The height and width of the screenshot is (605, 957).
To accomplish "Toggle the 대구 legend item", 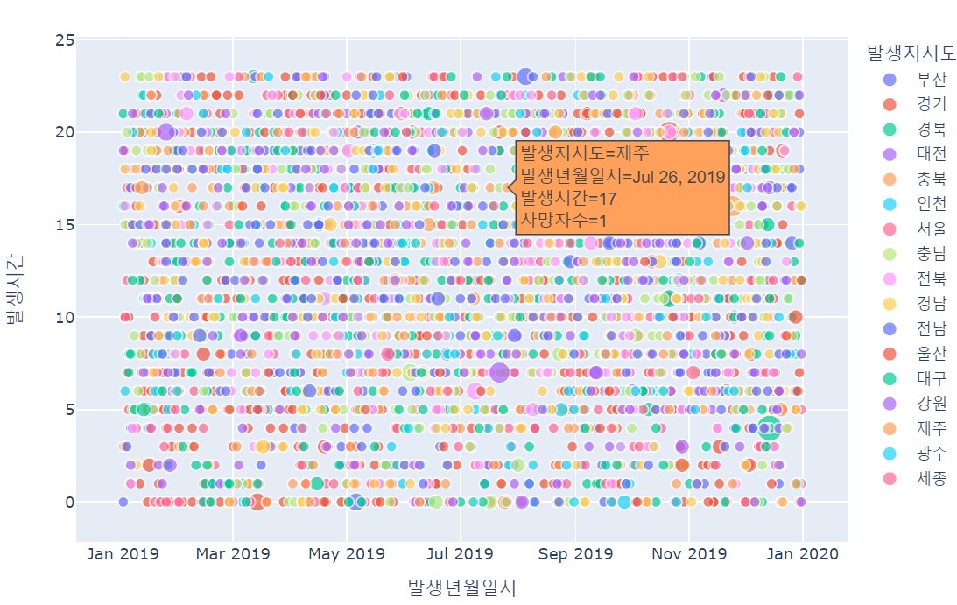I will pos(917,378).
